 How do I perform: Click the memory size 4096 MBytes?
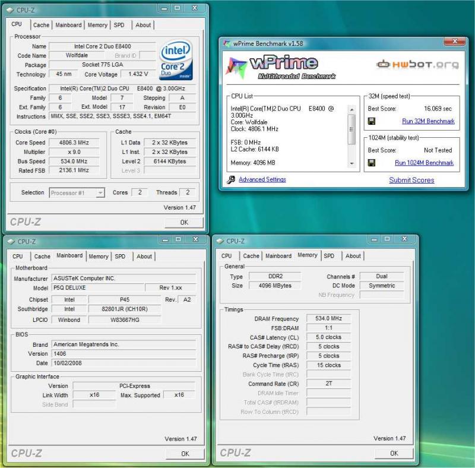click(x=275, y=286)
